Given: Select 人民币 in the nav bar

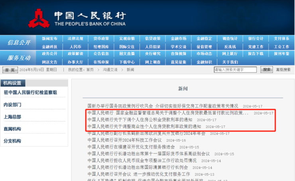Looking at the screenshot, I should [x=75, y=47].
